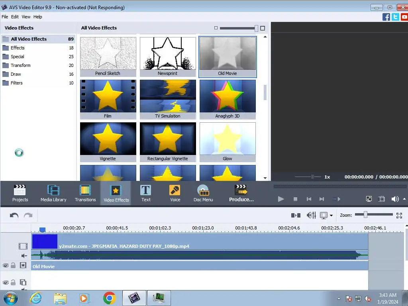Go to previous frame

(x=309, y=199)
